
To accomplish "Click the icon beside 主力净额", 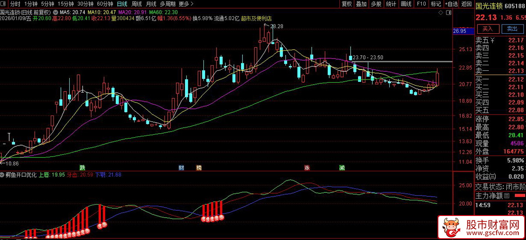I will click(x=506, y=195).
